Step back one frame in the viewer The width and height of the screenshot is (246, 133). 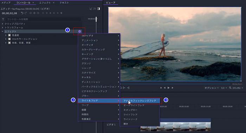point(164,88)
